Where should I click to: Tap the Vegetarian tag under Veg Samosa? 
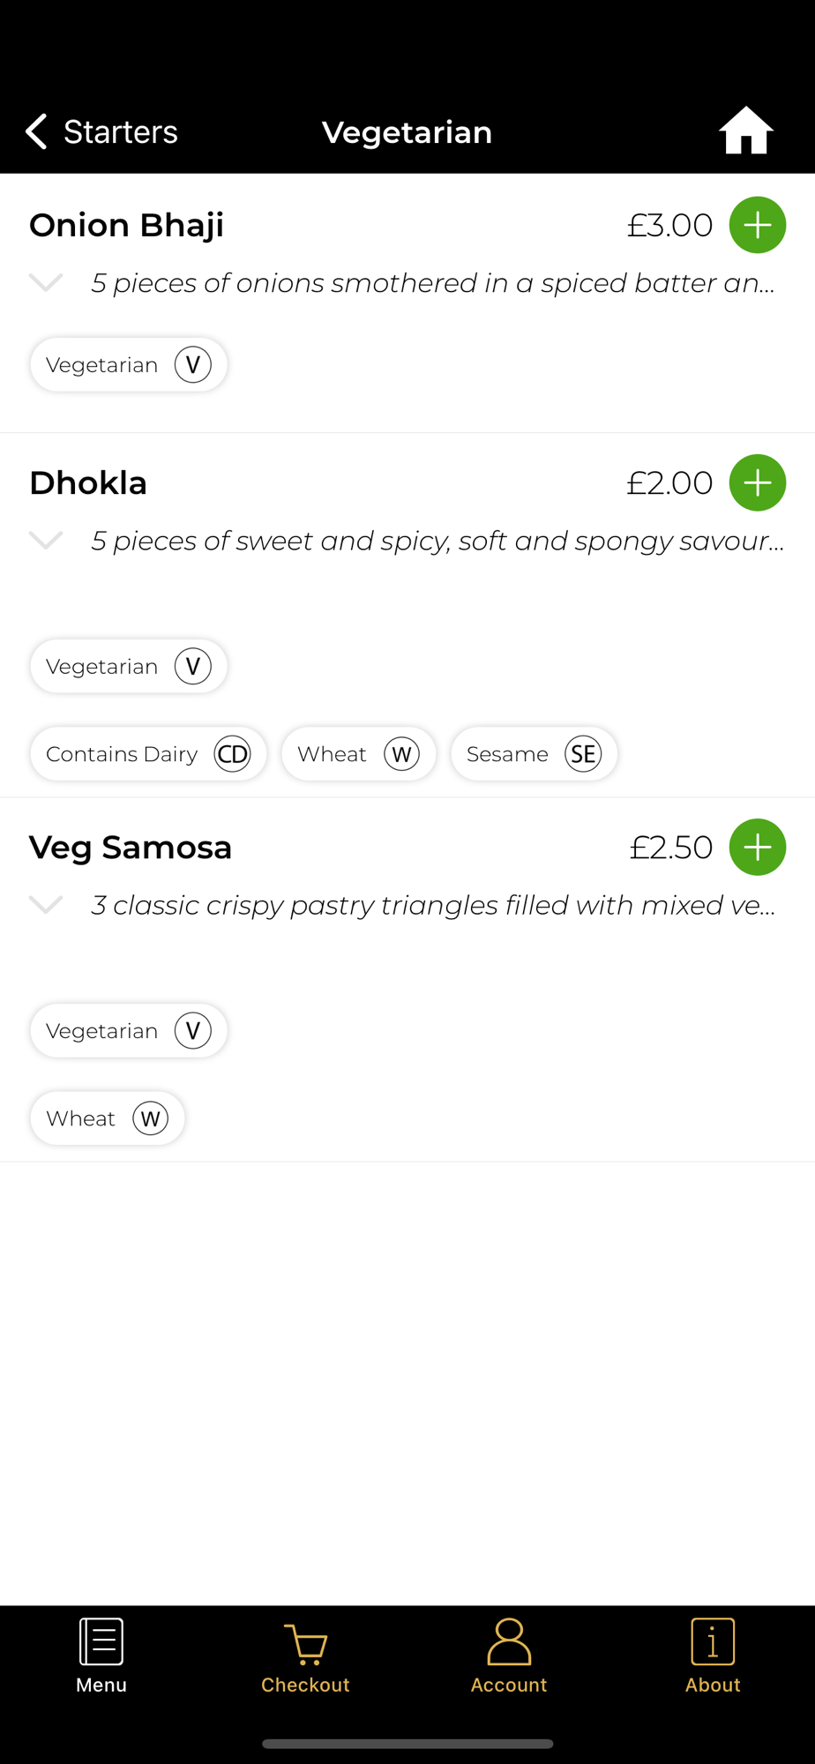tap(129, 1030)
